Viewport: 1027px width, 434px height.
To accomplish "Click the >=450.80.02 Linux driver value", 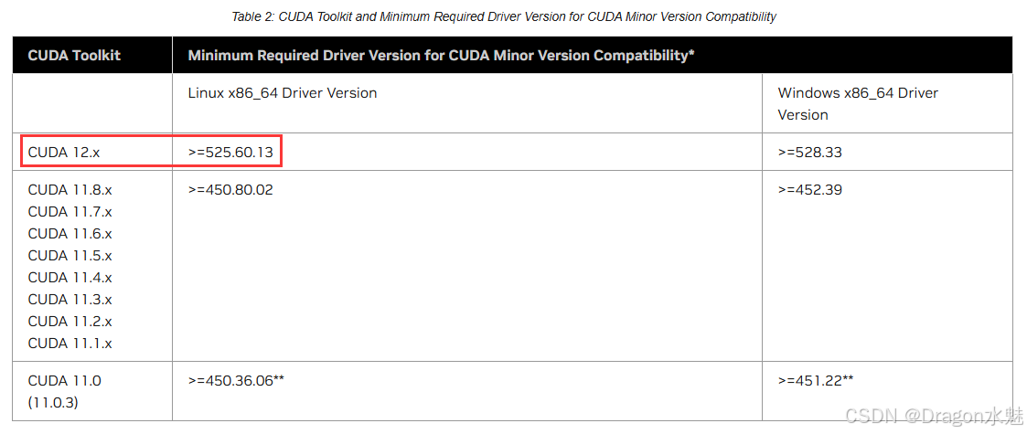I will coord(230,190).
